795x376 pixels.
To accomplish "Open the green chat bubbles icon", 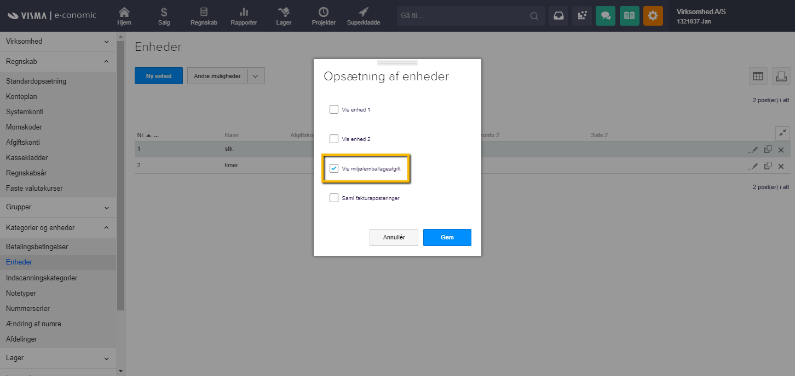I will [x=606, y=16].
